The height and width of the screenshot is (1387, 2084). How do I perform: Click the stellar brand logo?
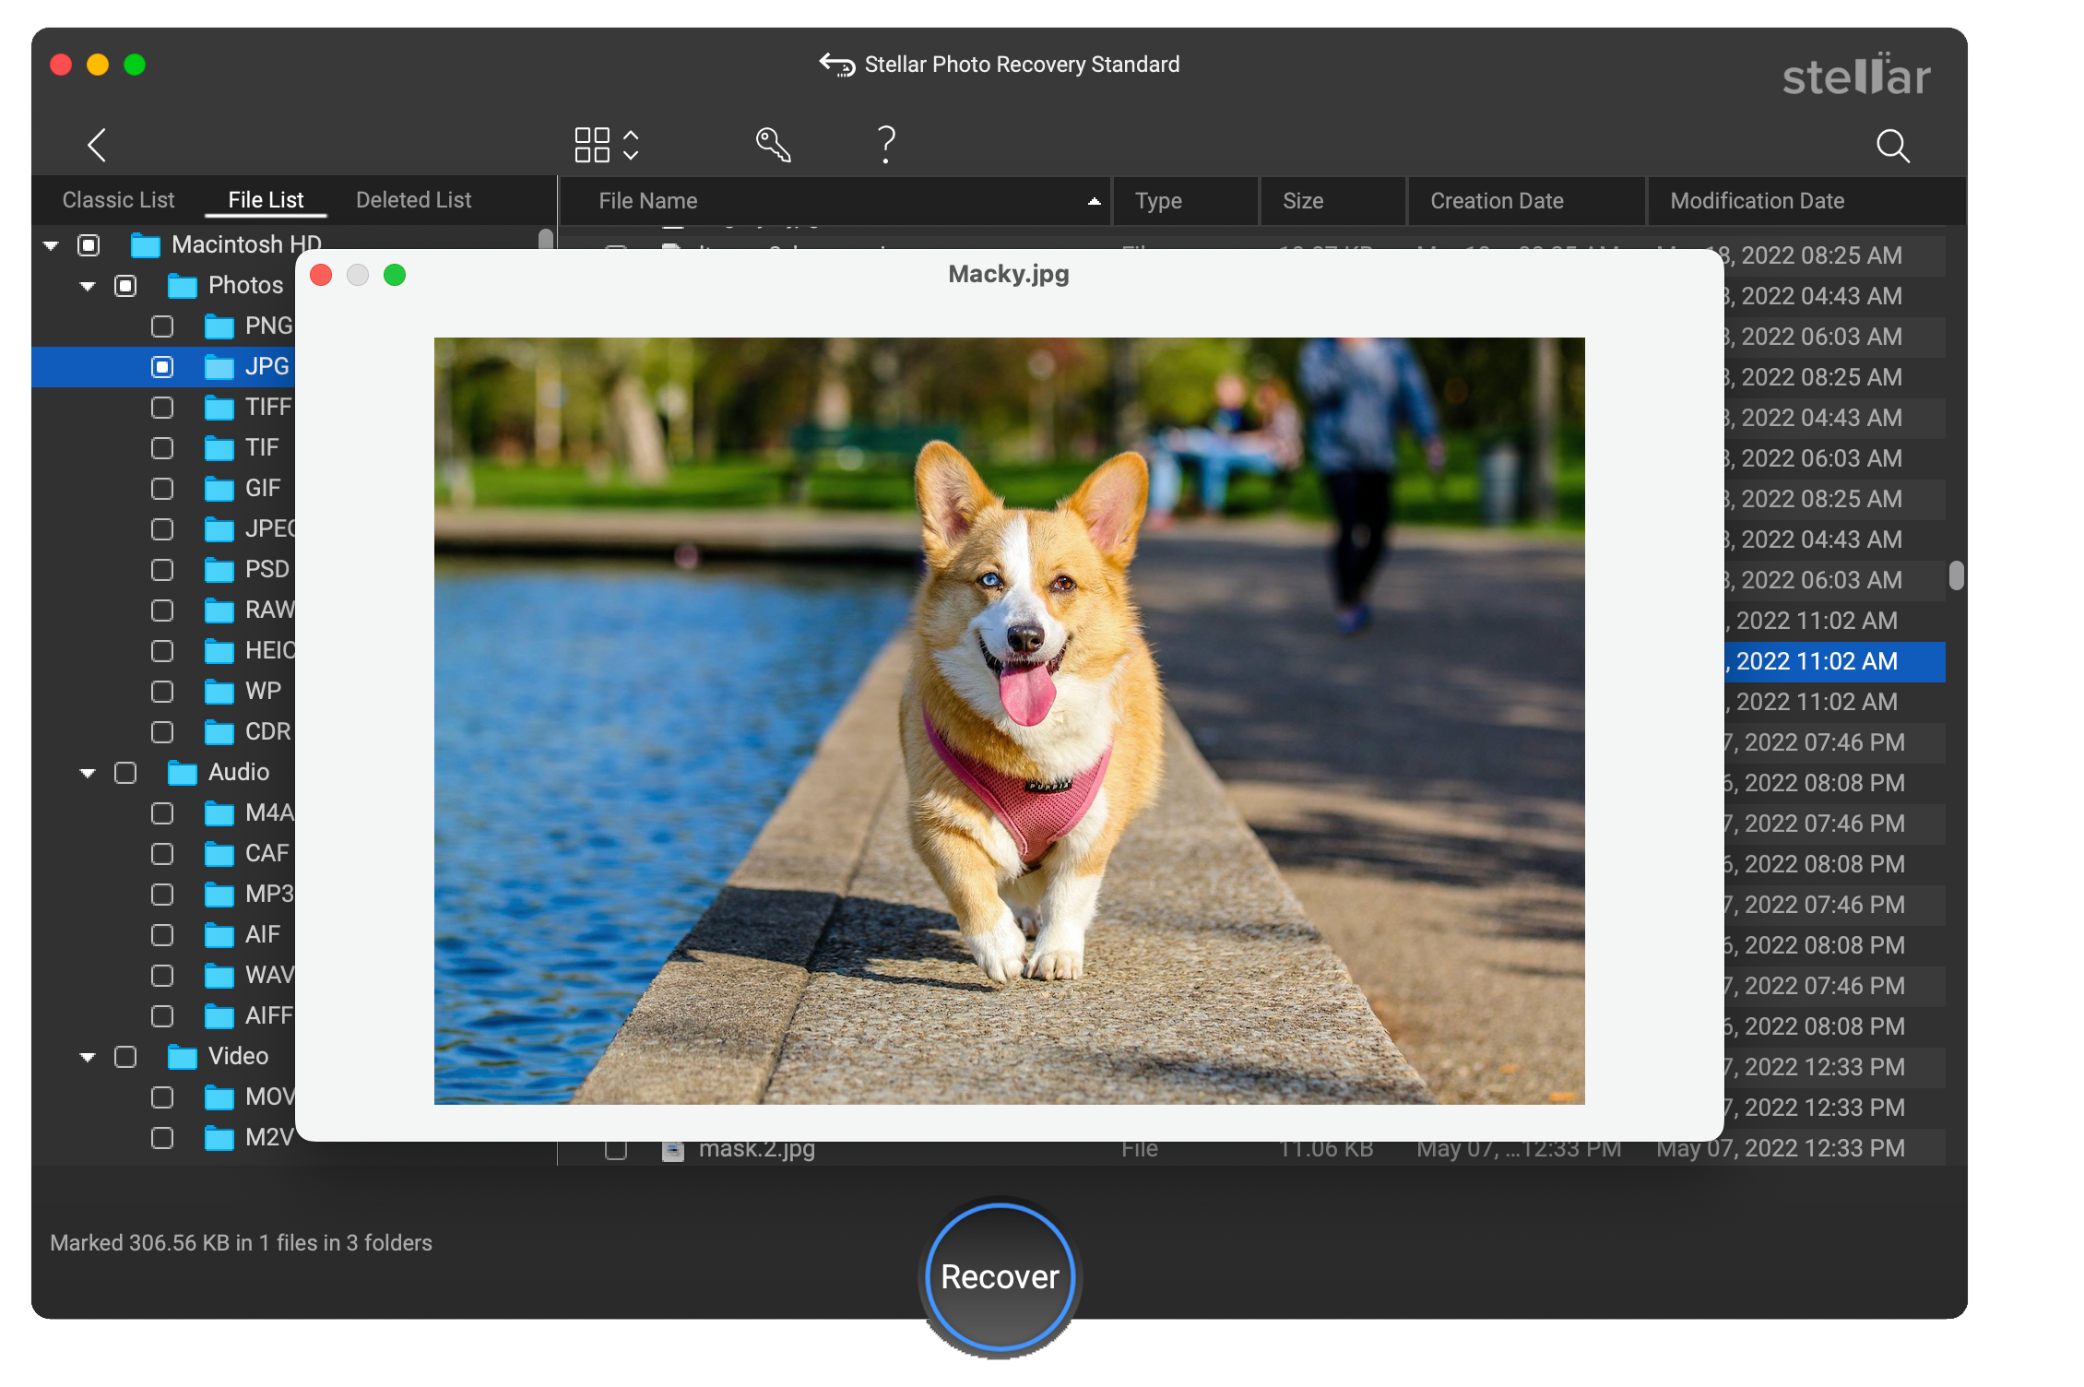1855,74
